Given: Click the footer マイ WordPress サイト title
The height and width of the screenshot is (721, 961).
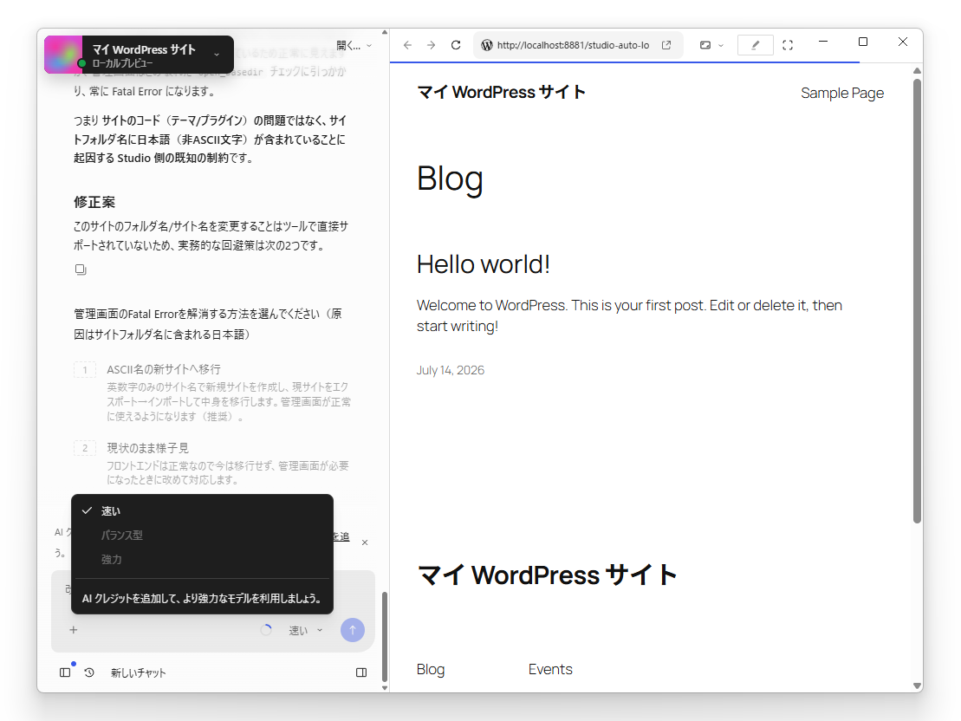Looking at the screenshot, I should pos(547,575).
